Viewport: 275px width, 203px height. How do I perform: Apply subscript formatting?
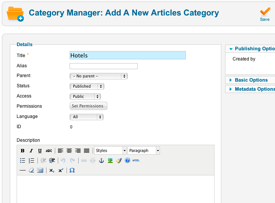52,170
